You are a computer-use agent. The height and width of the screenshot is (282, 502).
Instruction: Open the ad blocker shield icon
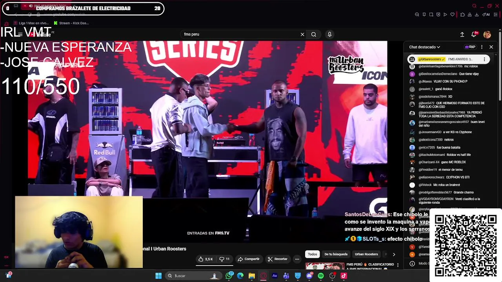[x=438, y=14]
